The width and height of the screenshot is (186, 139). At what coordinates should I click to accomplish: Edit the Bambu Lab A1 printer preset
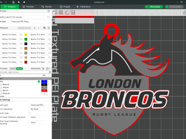coord(49,17)
